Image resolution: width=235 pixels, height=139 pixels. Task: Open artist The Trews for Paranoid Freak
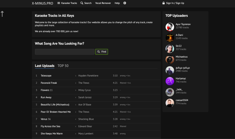pyautogui.click(x=84, y=83)
